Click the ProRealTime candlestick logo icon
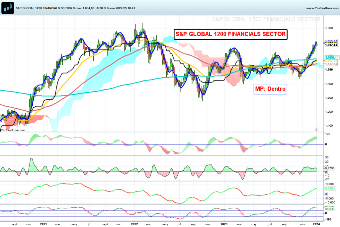 [8, 8]
